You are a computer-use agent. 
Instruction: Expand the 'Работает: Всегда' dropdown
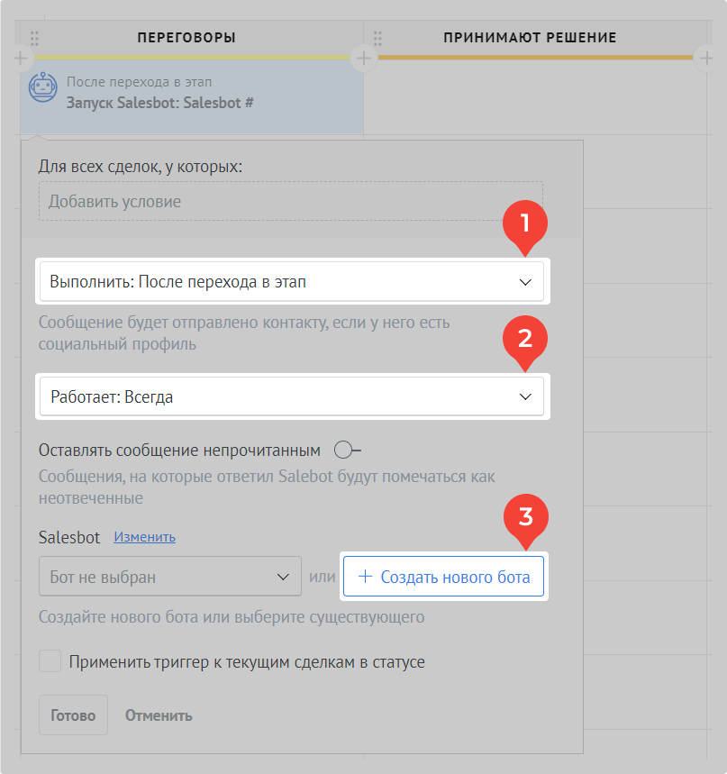coord(291,396)
